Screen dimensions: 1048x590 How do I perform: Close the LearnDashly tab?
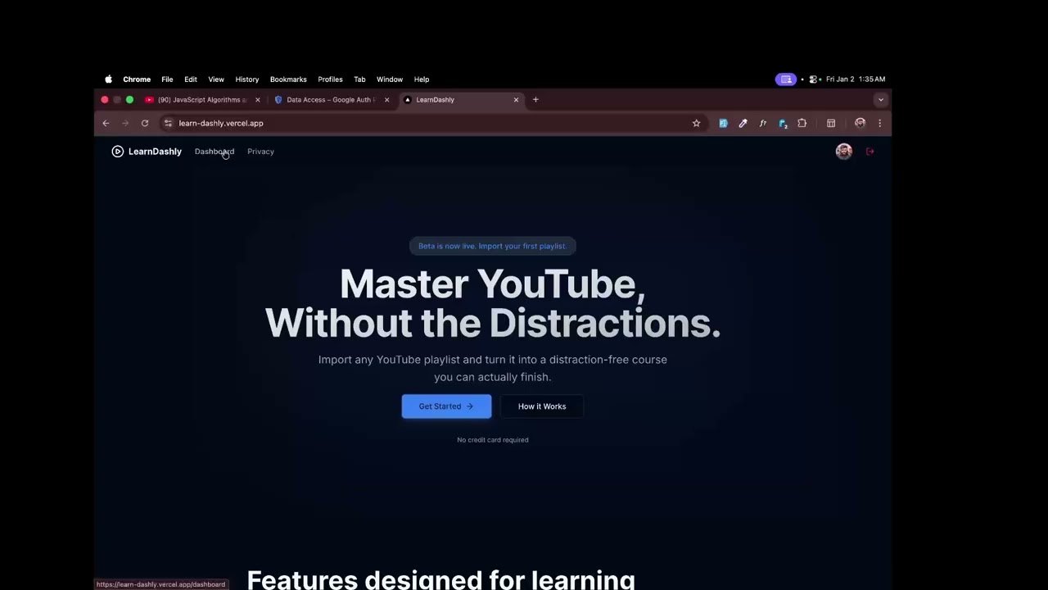point(516,100)
